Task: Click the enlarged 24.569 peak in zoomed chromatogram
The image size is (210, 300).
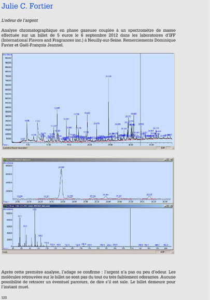Action: pos(61,184)
